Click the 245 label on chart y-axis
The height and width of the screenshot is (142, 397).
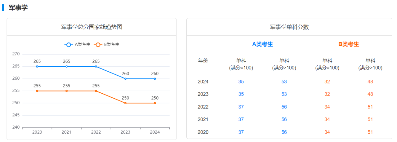click(x=16, y=115)
